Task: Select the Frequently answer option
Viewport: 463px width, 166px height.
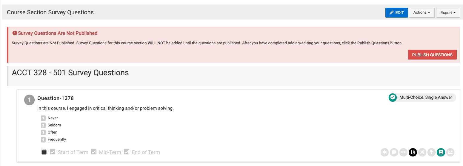Action: point(57,139)
